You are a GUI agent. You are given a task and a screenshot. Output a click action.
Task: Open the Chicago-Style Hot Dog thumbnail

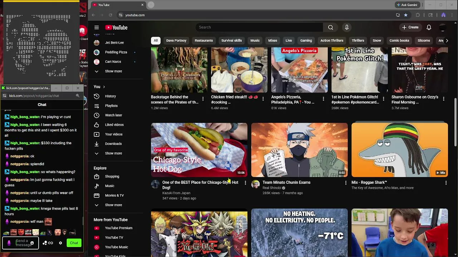point(199,150)
